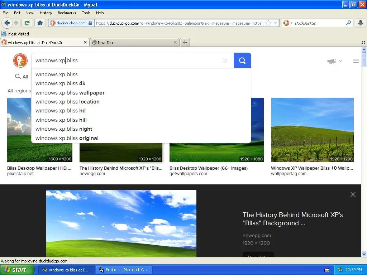Viewport: 367px width, 275px height.
Task: Choose suggestion windows xp bliss original
Action: [141, 138]
